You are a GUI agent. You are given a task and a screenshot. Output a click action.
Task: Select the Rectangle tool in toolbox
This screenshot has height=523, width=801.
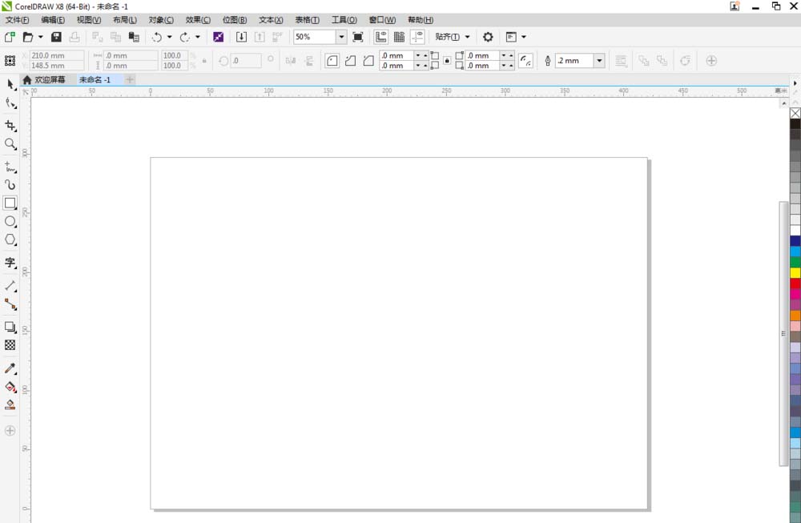pyautogui.click(x=10, y=203)
